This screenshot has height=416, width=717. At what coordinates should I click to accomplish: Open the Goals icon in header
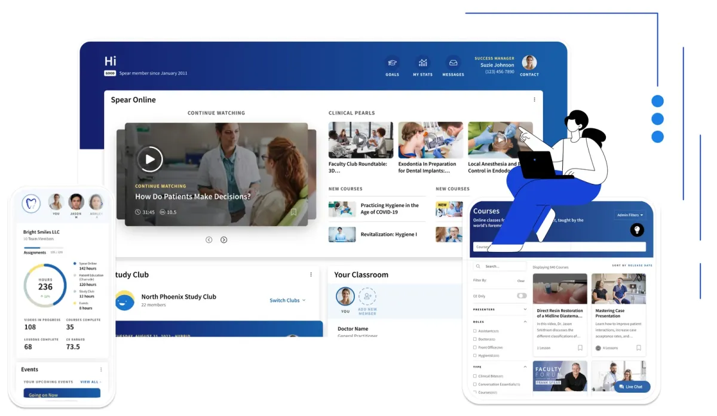(x=392, y=63)
